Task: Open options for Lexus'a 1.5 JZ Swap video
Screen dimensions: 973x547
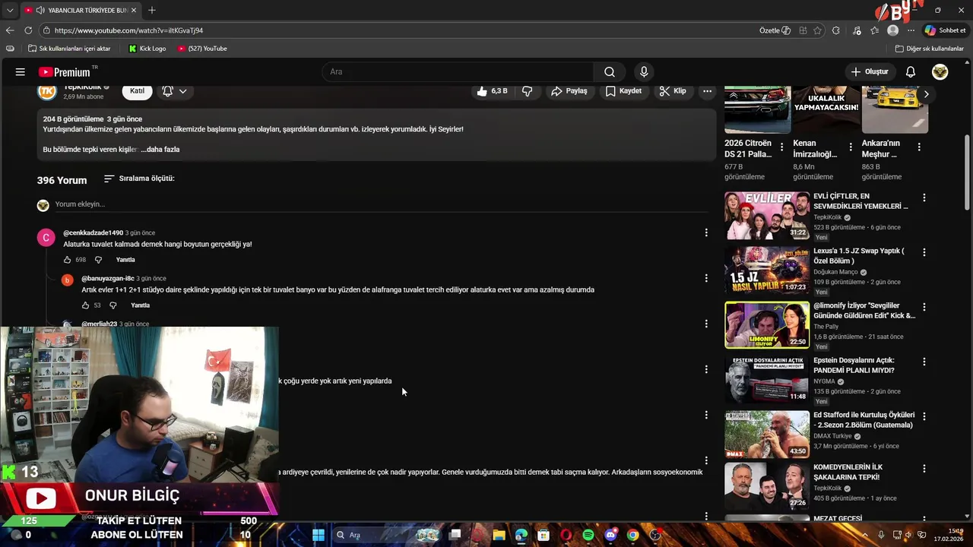Action: point(924,252)
